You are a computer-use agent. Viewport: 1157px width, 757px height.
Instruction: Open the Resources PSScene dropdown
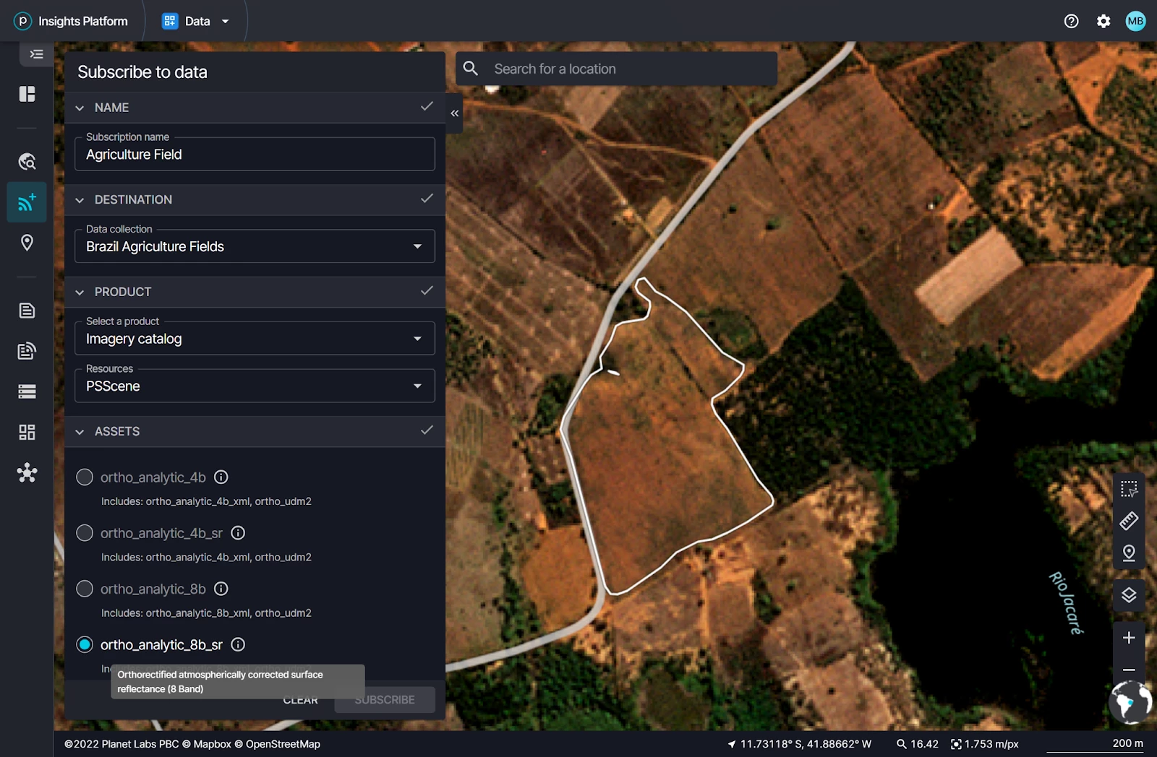255,386
